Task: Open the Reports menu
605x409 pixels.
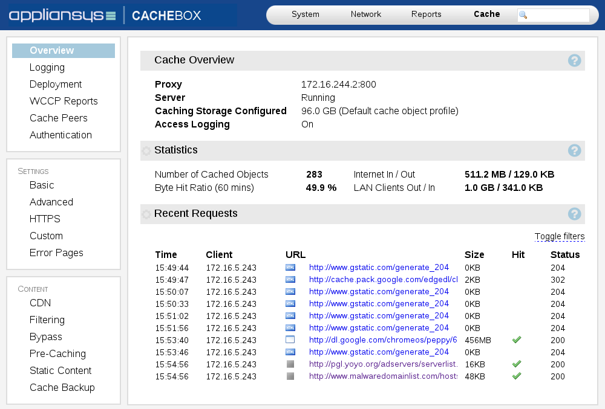Action: pos(426,14)
